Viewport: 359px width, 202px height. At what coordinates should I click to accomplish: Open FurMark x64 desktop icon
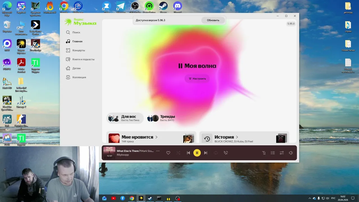(x=50, y=8)
